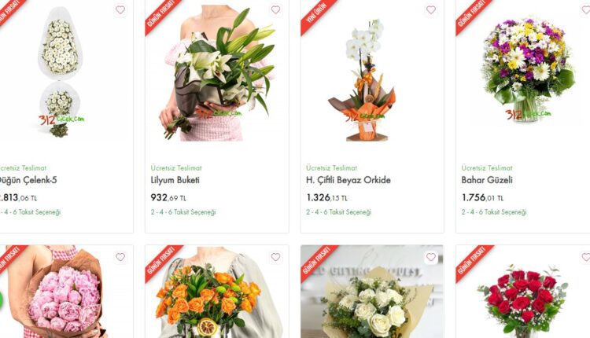Open Düğün Çelenk-5 product name
This screenshot has width=590, height=338.
click(x=28, y=180)
